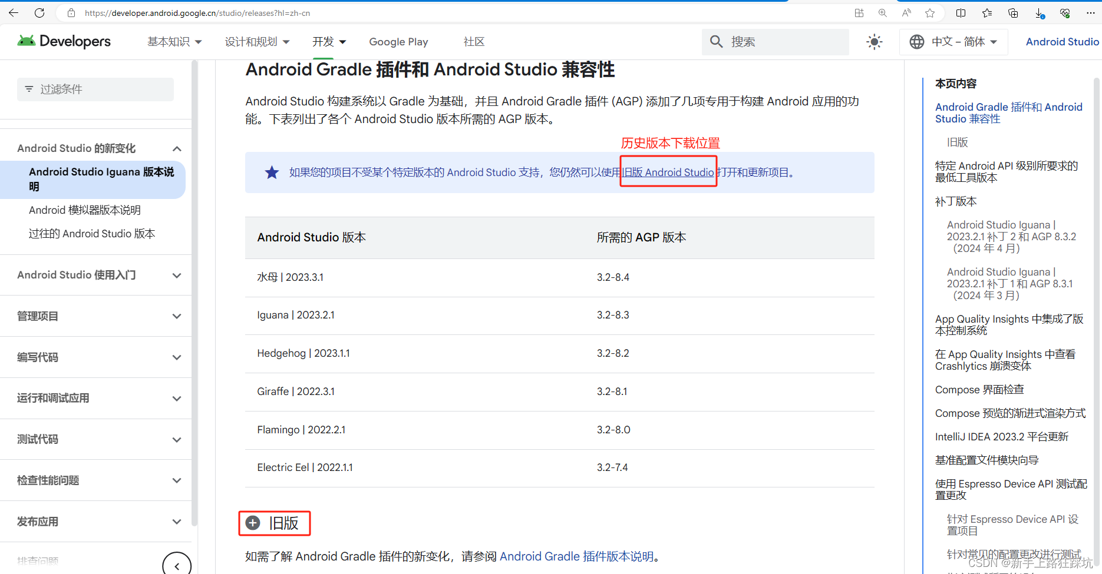This screenshot has height=574, width=1102.
Task: Open the browser collections icon
Action: [x=1013, y=13]
